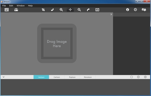Click the redo arrow icon
The height and width of the screenshot is (96, 151).
88,10
